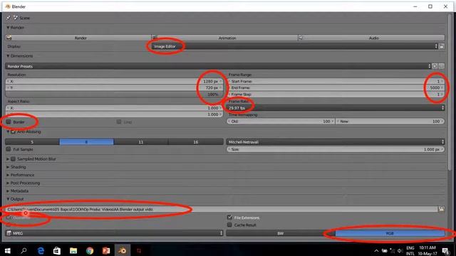
Task: Set anti-aliasing samples to 5
Action: point(32,142)
